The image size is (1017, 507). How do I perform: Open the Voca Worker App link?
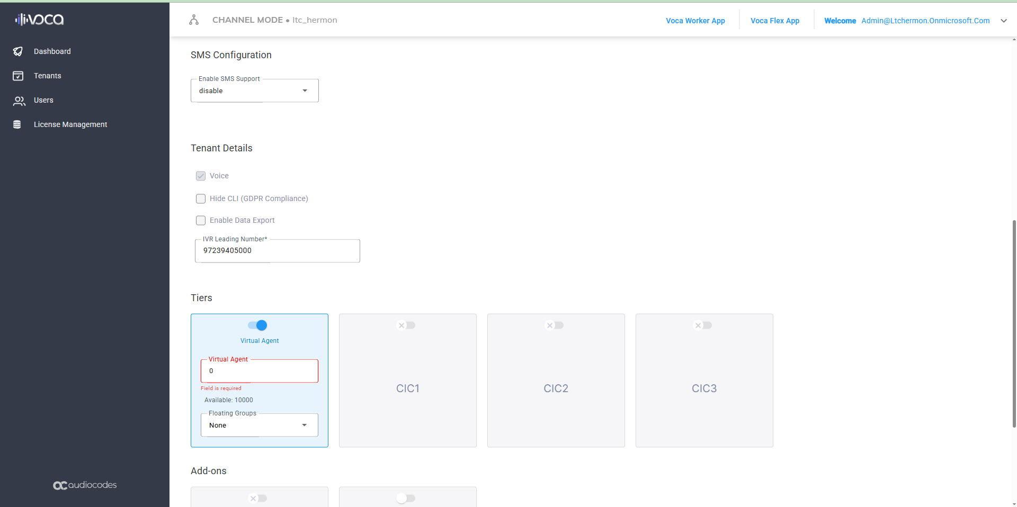click(x=695, y=21)
